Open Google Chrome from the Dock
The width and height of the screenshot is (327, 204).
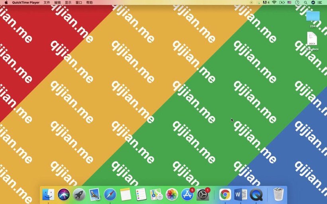pyautogui.click(x=225, y=194)
